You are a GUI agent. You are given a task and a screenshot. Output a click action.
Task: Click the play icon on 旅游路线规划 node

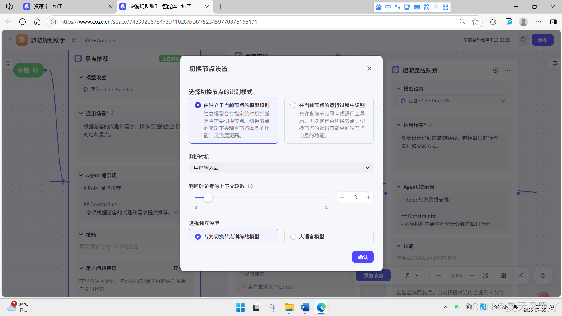[x=496, y=70]
